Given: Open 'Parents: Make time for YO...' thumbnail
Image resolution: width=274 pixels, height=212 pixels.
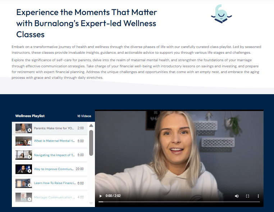Looking at the screenshot, I should pos(24,128).
